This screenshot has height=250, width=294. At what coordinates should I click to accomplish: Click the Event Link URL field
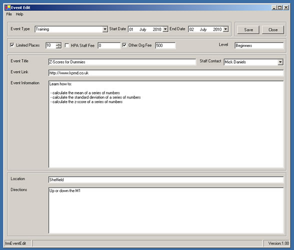tap(166, 73)
